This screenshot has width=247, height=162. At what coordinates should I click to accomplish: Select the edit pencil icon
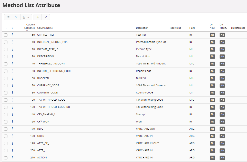(45, 17)
